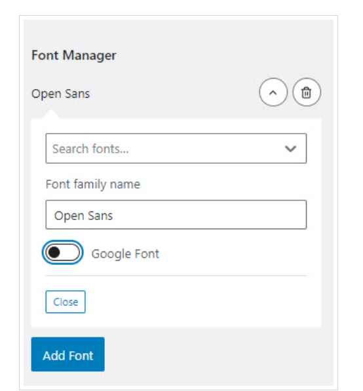Toggle the Google Font switch
363x391 pixels.
point(62,252)
